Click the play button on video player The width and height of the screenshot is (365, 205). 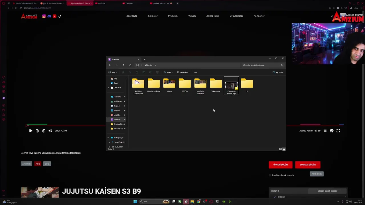(31, 131)
